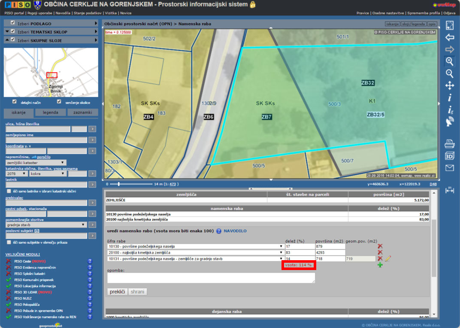The width and height of the screenshot is (460, 328).
Task: Select the zoom out magnifier tool
Action: pyautogui.click(x=449, y=73)
